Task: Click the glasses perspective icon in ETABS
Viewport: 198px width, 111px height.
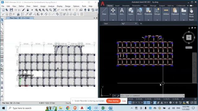Action: (x=81, y=10)
